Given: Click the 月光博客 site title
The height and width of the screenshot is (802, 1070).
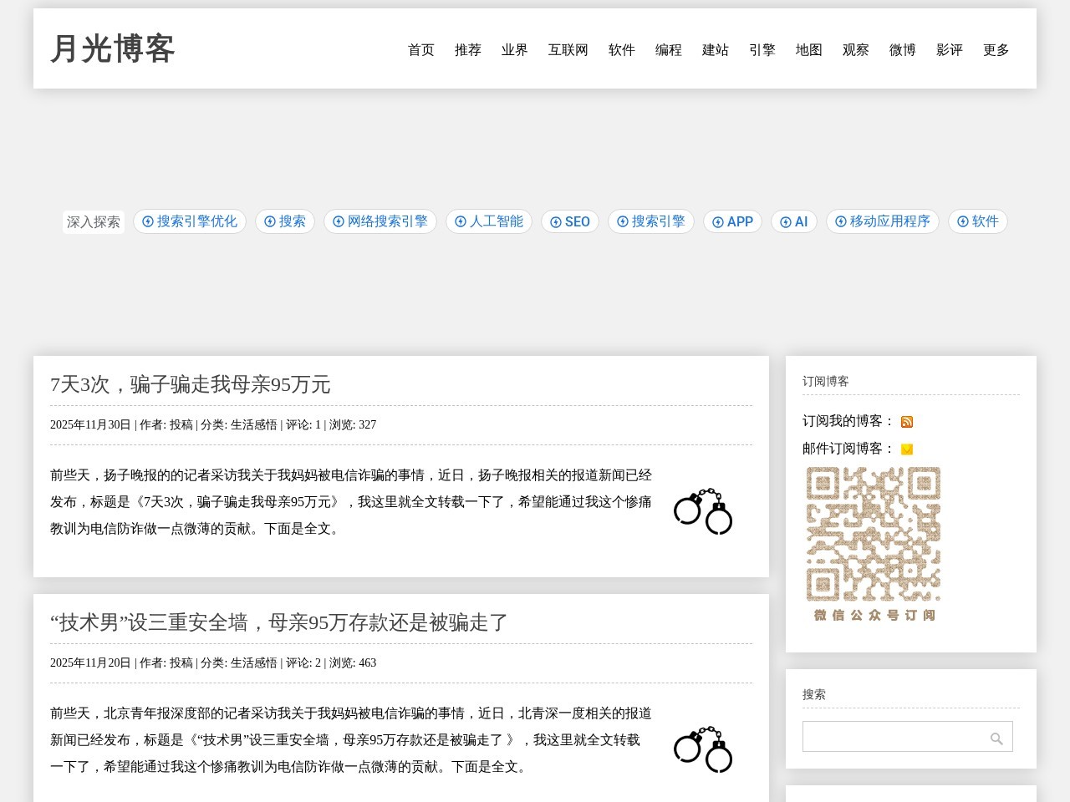Looking at the screenshot, I should pyautogui.click(x=113, y=48).
